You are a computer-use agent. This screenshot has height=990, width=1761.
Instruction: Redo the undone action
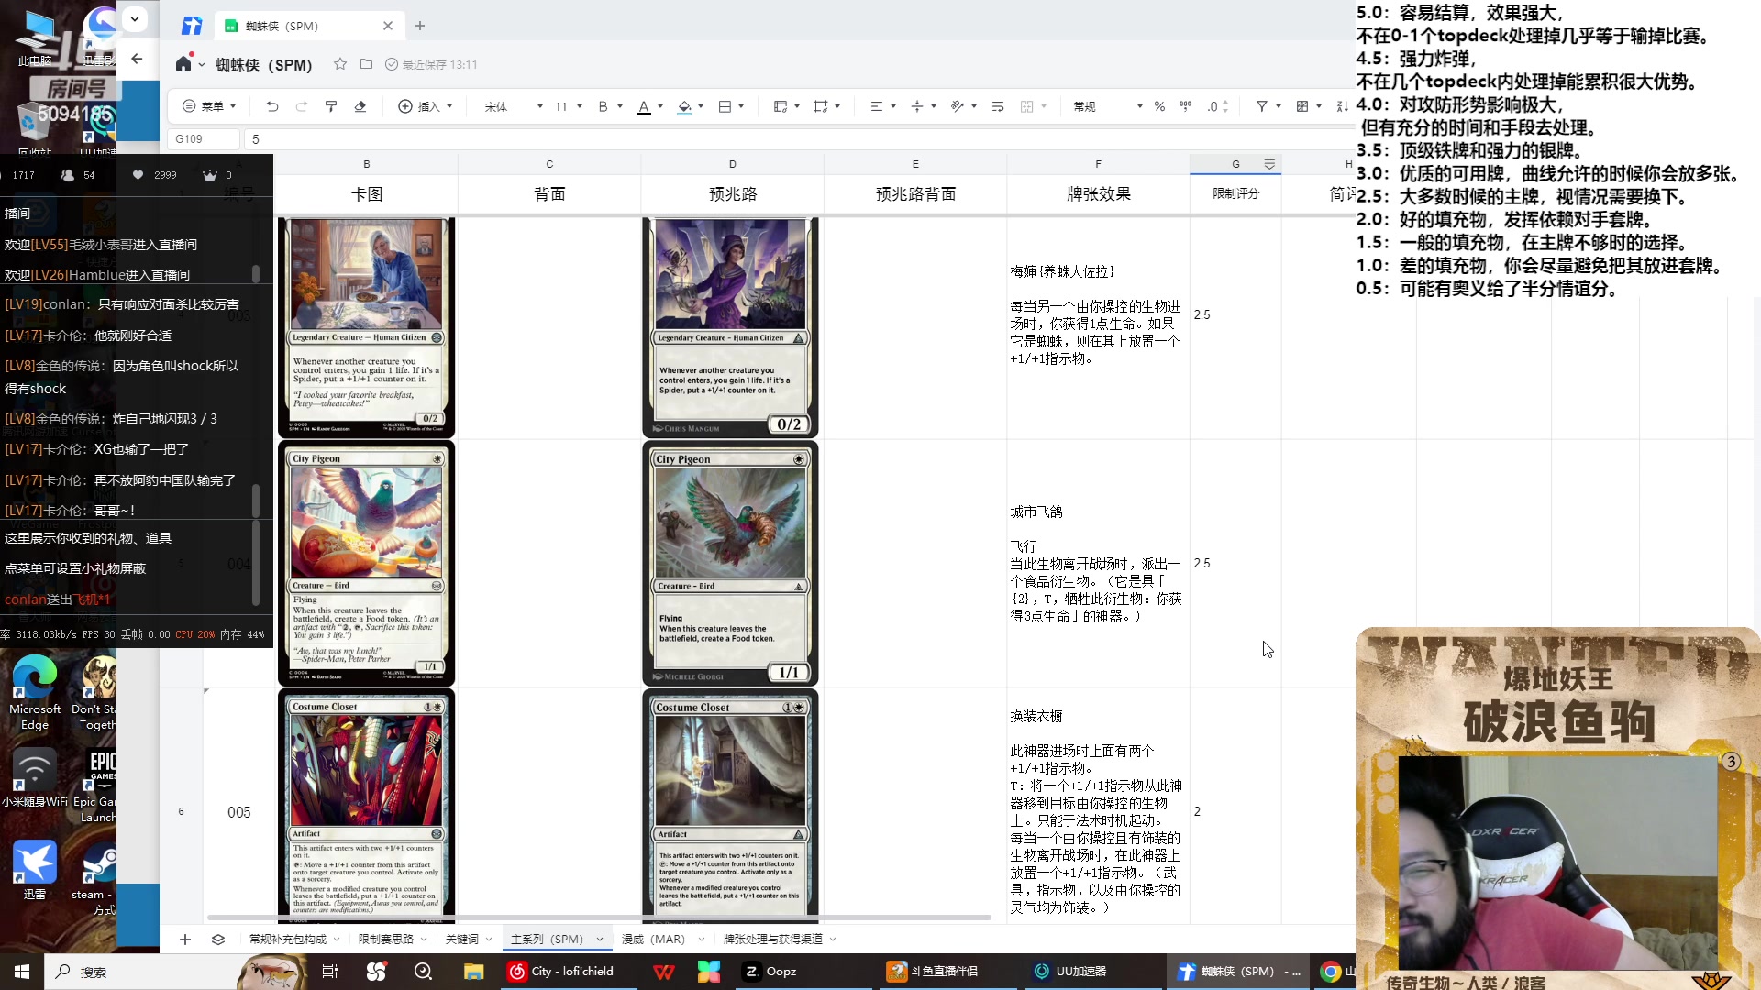pyautogui.click(x=302, y=106)
